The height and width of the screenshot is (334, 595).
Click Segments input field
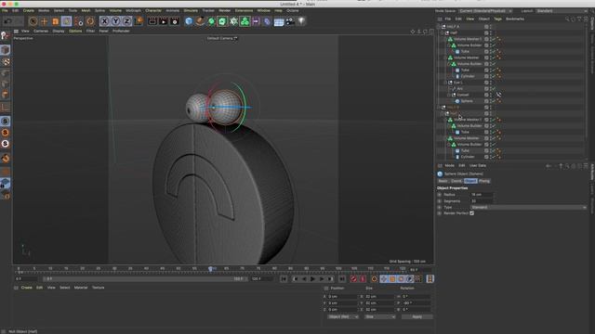pos(482,201)
